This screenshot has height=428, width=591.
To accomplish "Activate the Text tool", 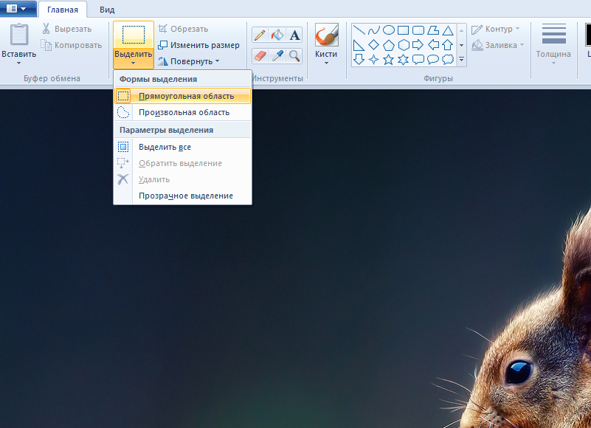I will tap(294, 35).
